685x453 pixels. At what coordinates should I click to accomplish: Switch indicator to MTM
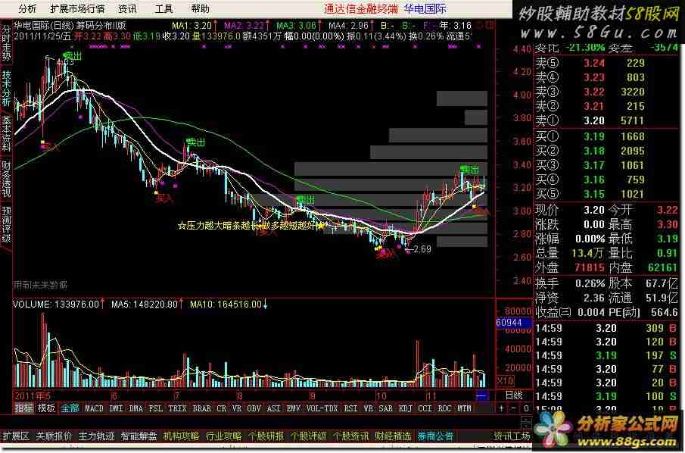click(x=464, y=408)
